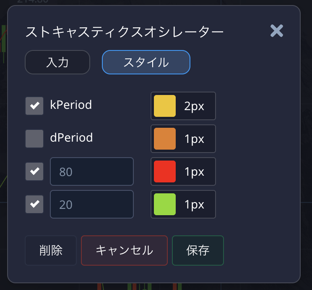The width and height of the screenshot is (312, 290).
Task: Open the green lower-level color swatch
Action: click(165, 204)
